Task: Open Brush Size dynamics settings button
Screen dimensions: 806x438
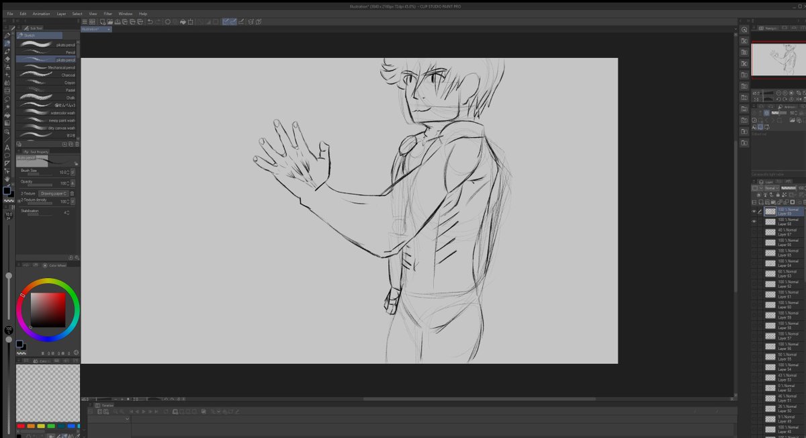Action: pyautogui.click(x=73, y=172)
